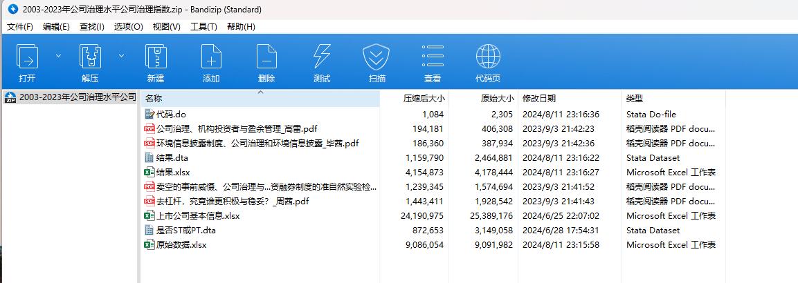
Task: Click the Excel icon beside 原始数据.xlsx
Action: pos(149,245)
